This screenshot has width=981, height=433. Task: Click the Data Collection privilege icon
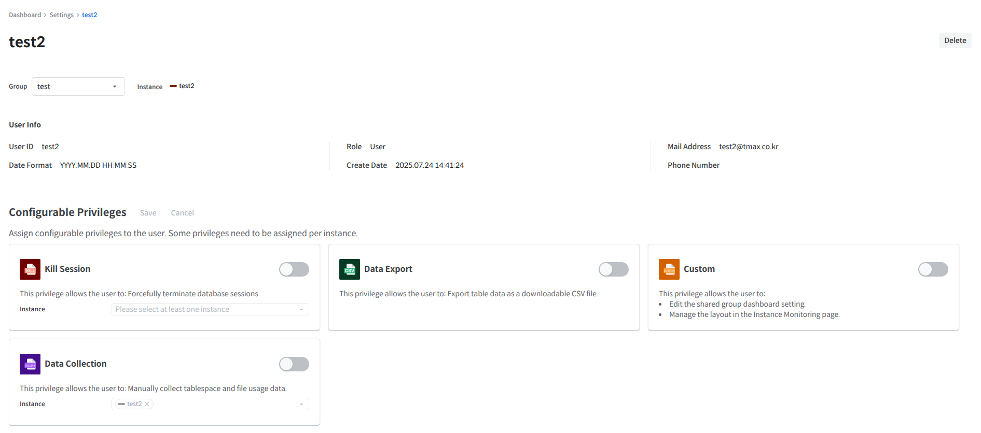pos(30,364)
